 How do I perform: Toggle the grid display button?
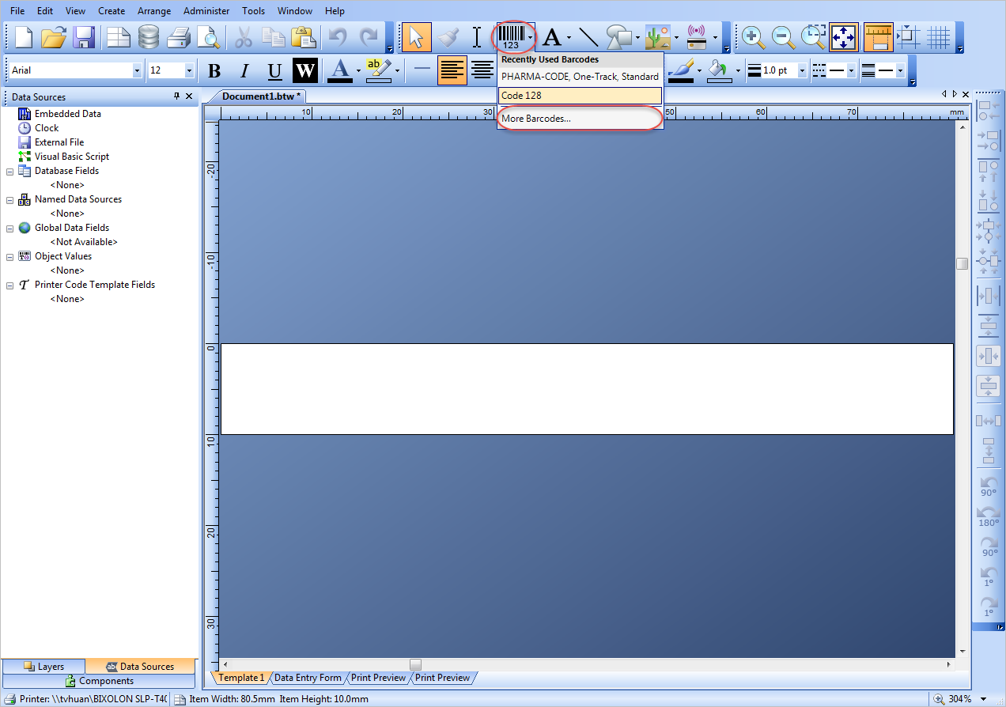pos(939,37)
